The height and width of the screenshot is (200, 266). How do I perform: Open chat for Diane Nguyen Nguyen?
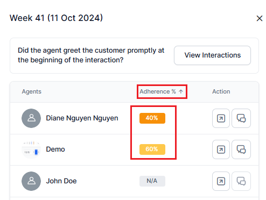click(x=241, y=118)
